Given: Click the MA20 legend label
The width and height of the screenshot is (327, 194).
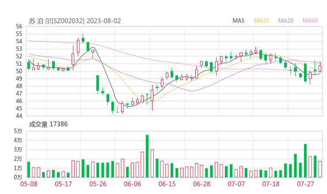Looking at the screenshot, I should pyautogui.click(x=286, y=21).
